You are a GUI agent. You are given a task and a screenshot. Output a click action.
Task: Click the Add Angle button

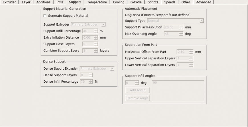tap(138, 90)
